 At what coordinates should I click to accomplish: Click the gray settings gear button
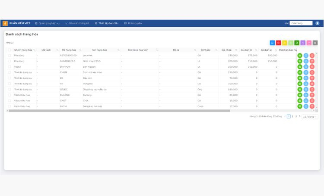[x=315, y=43]
